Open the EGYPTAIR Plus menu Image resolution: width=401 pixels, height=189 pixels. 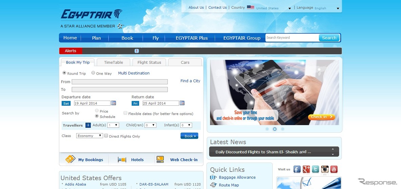(x=192, y=38)
